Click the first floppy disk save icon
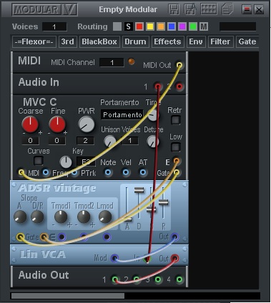Viewport: 271px width, 303px height. pyautogui.click(x=174, y=9)
